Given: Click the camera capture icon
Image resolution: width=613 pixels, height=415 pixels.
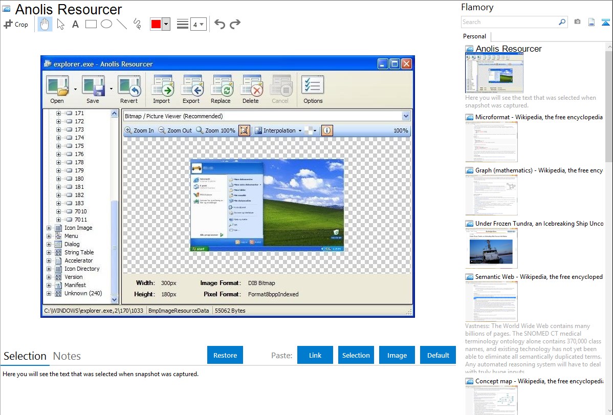Looking at the screenshot, I should coord(577,22).
